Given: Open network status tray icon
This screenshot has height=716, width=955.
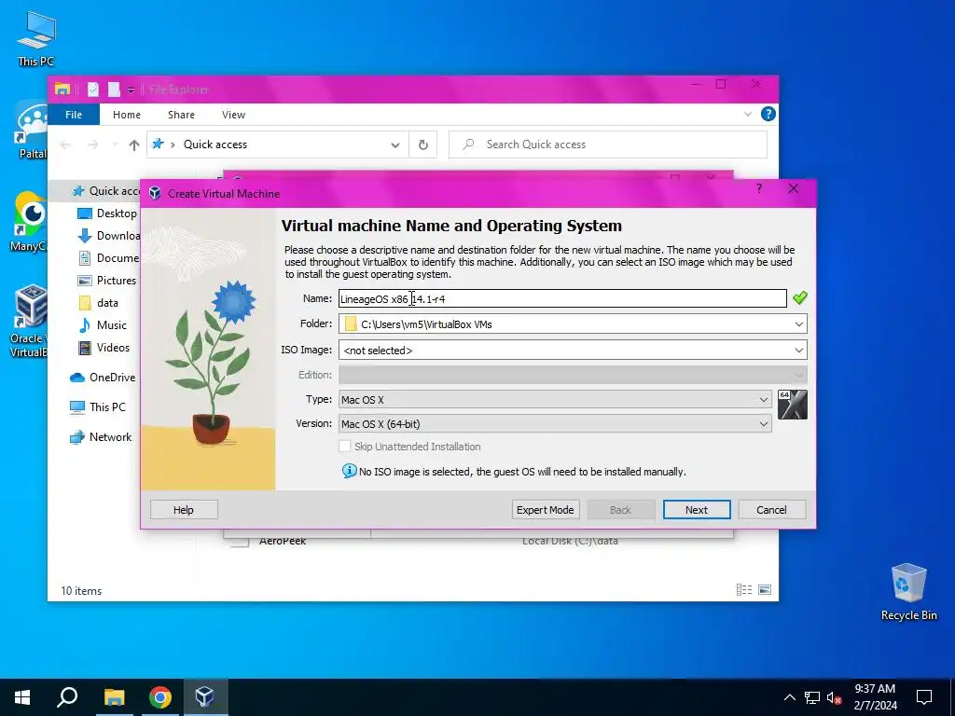Looking at the screenshot, I should click(812, 697).
